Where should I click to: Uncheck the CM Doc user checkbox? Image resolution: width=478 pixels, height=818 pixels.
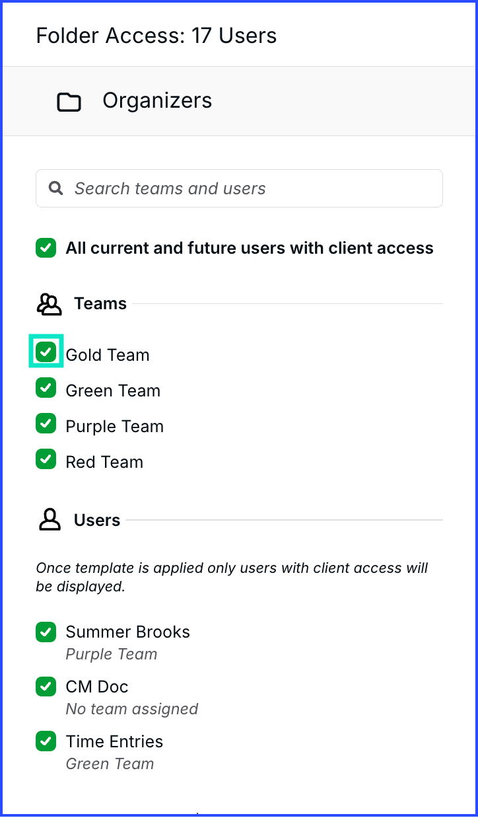(46, 687)
